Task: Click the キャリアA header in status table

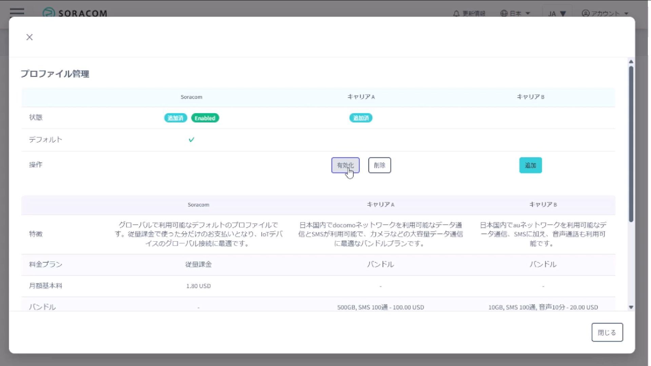Action: (361, 97)
